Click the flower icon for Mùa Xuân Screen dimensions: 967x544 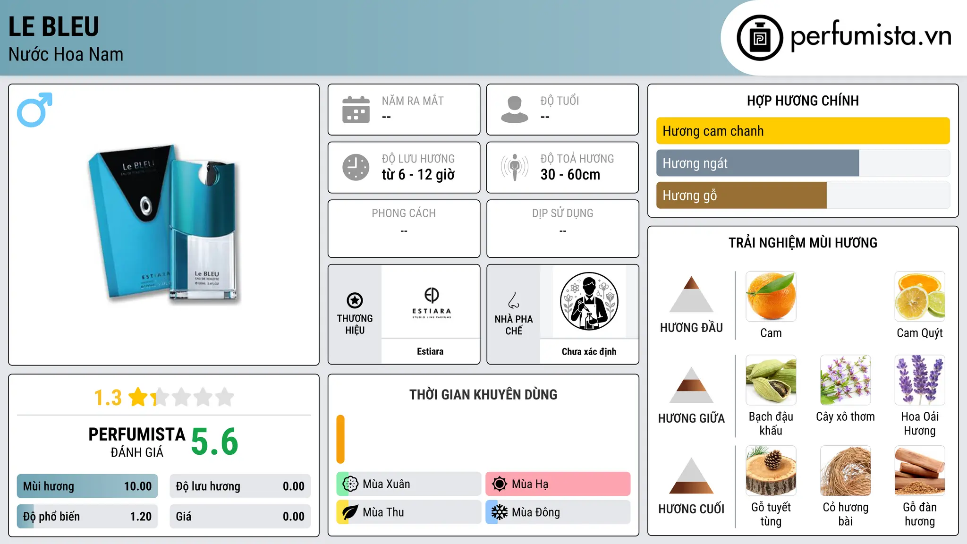350,484
